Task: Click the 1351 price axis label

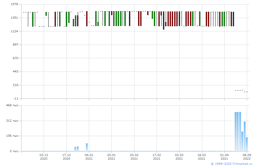Action: 14,18
